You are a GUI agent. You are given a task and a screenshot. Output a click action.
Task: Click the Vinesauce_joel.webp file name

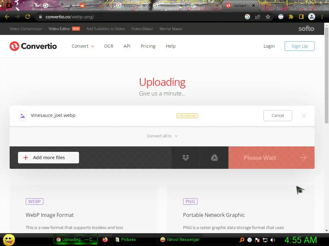pyautogui.click(x=53, y=115)
